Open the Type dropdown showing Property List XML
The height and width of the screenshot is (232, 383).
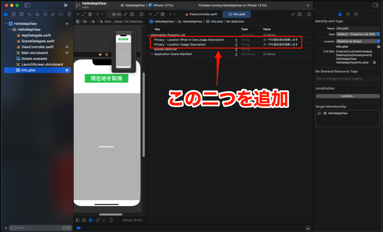[357, 34]
